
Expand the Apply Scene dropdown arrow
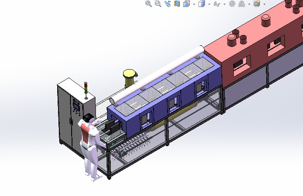[x=249, y=4]
